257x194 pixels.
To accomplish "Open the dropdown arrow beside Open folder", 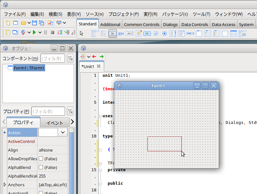I will 29,23.
